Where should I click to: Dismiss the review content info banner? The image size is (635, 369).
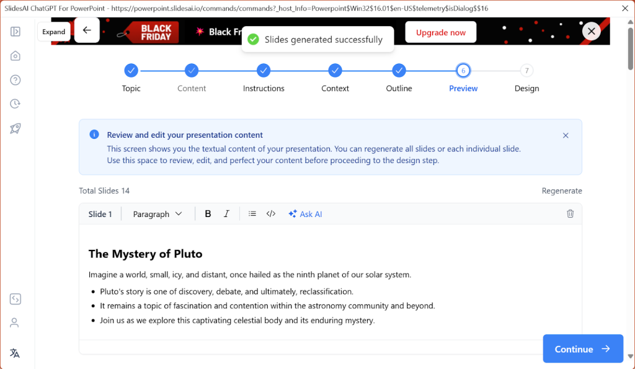click(566, 135)
